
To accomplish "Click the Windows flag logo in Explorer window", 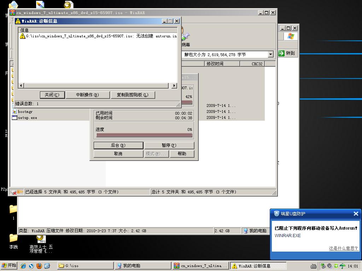I will point(291,36).
